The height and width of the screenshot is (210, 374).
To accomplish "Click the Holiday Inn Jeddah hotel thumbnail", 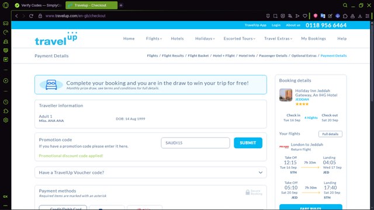I will (286, 95).
